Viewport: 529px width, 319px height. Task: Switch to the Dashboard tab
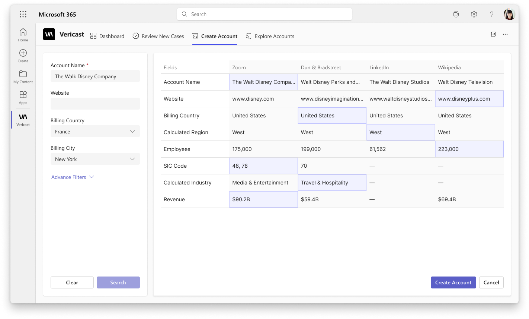click(107, 36)
